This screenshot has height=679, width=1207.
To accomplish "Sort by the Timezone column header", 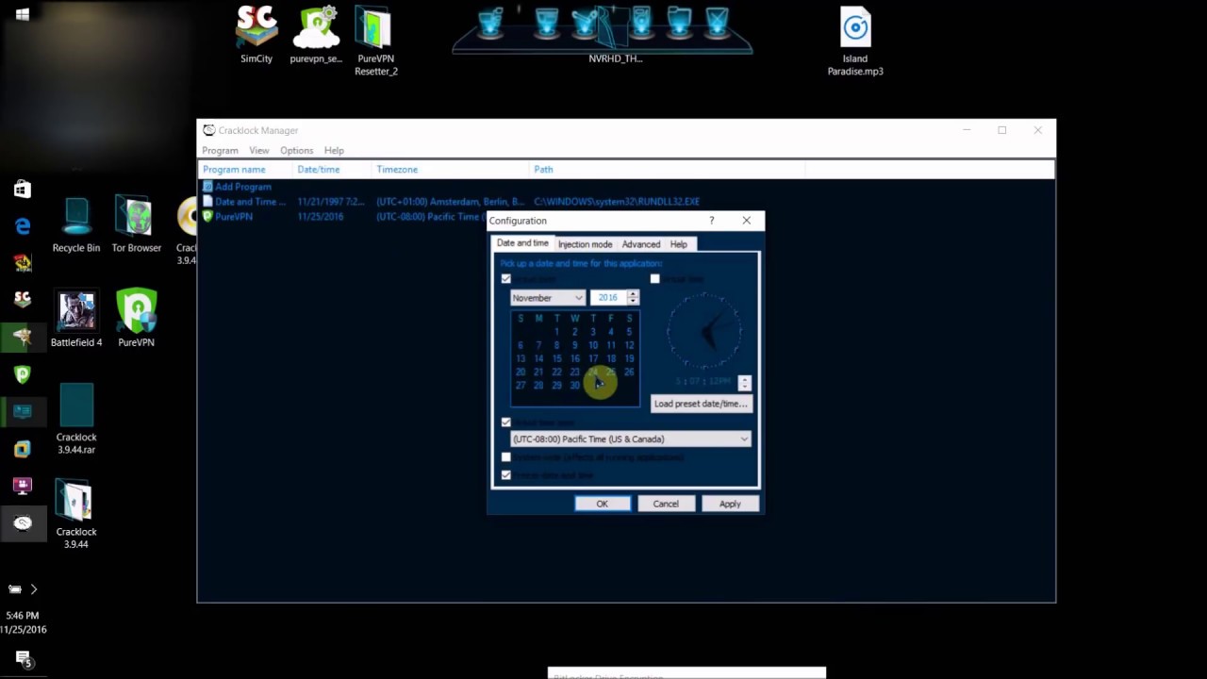I will 452,170.
